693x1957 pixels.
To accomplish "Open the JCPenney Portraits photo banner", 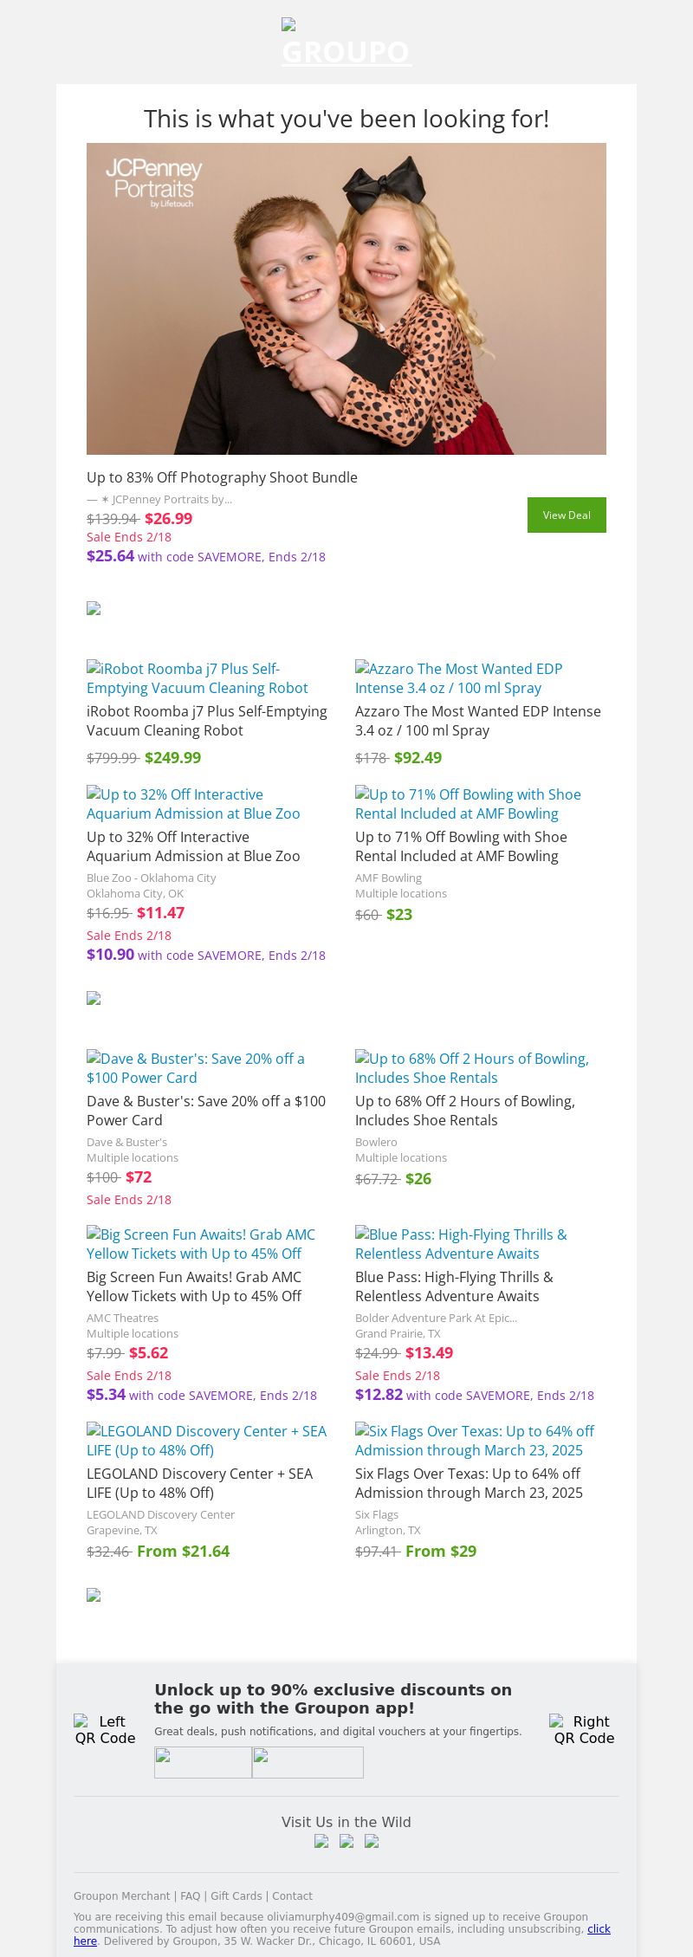I will pyautogui.click(x=346, y=298).
